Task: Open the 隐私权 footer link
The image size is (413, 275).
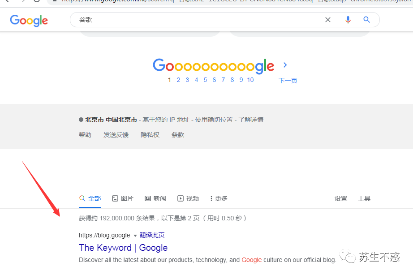Action: point(150,135)
